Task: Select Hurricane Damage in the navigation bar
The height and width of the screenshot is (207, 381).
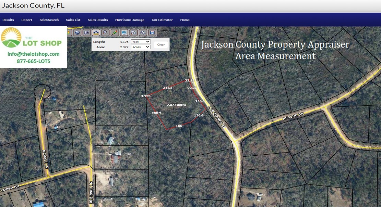Action: [130, 20]
